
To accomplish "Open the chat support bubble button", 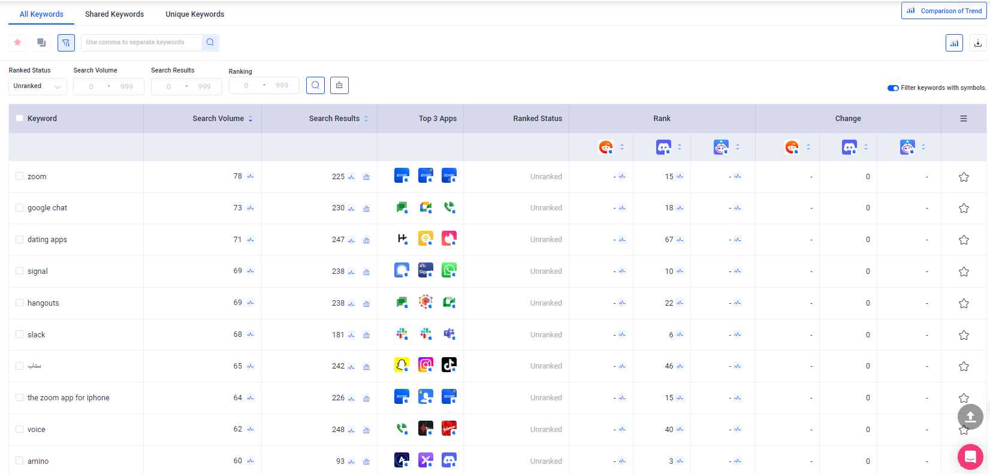I will (970, 457).
